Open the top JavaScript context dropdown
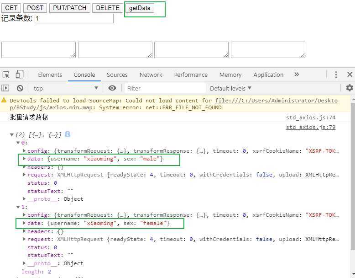 pos(66,88)
